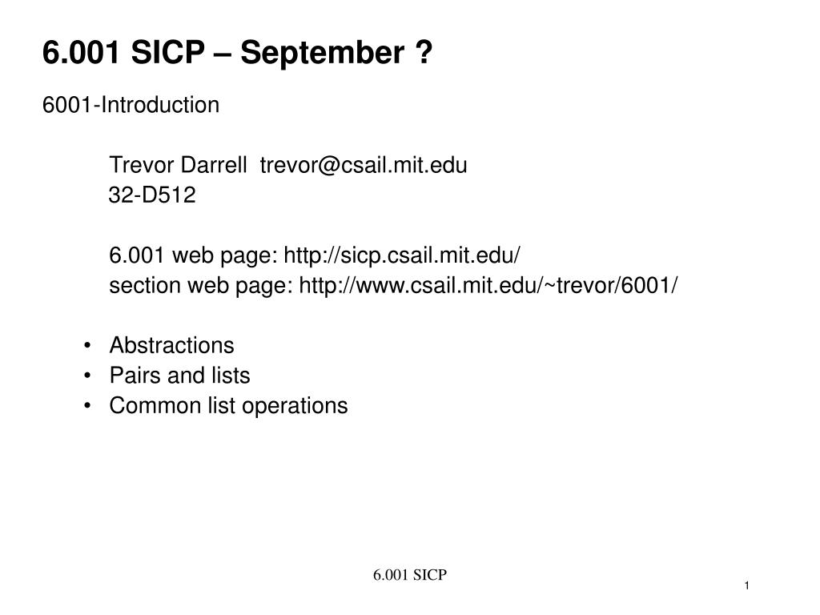
Task: Click the bullet before 'Common list operations'
Action: [x=87, y=406]
